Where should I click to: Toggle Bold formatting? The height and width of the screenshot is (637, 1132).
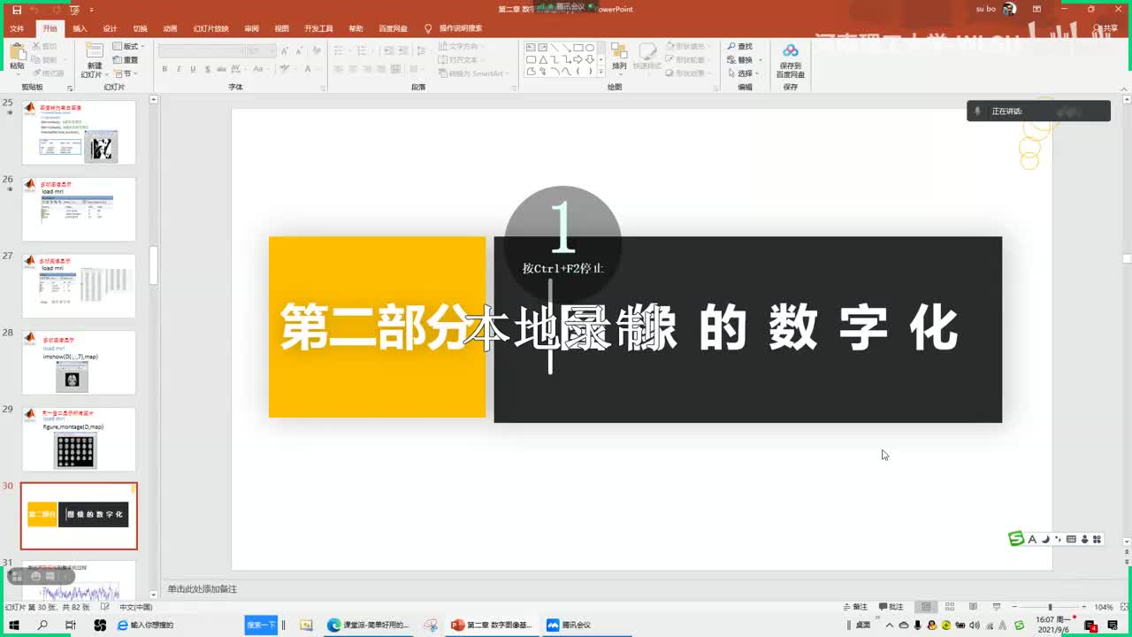tap(165, 69)
